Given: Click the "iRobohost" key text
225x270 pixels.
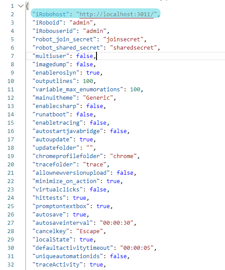Looking at the screenshot, I should coord(51,14).
